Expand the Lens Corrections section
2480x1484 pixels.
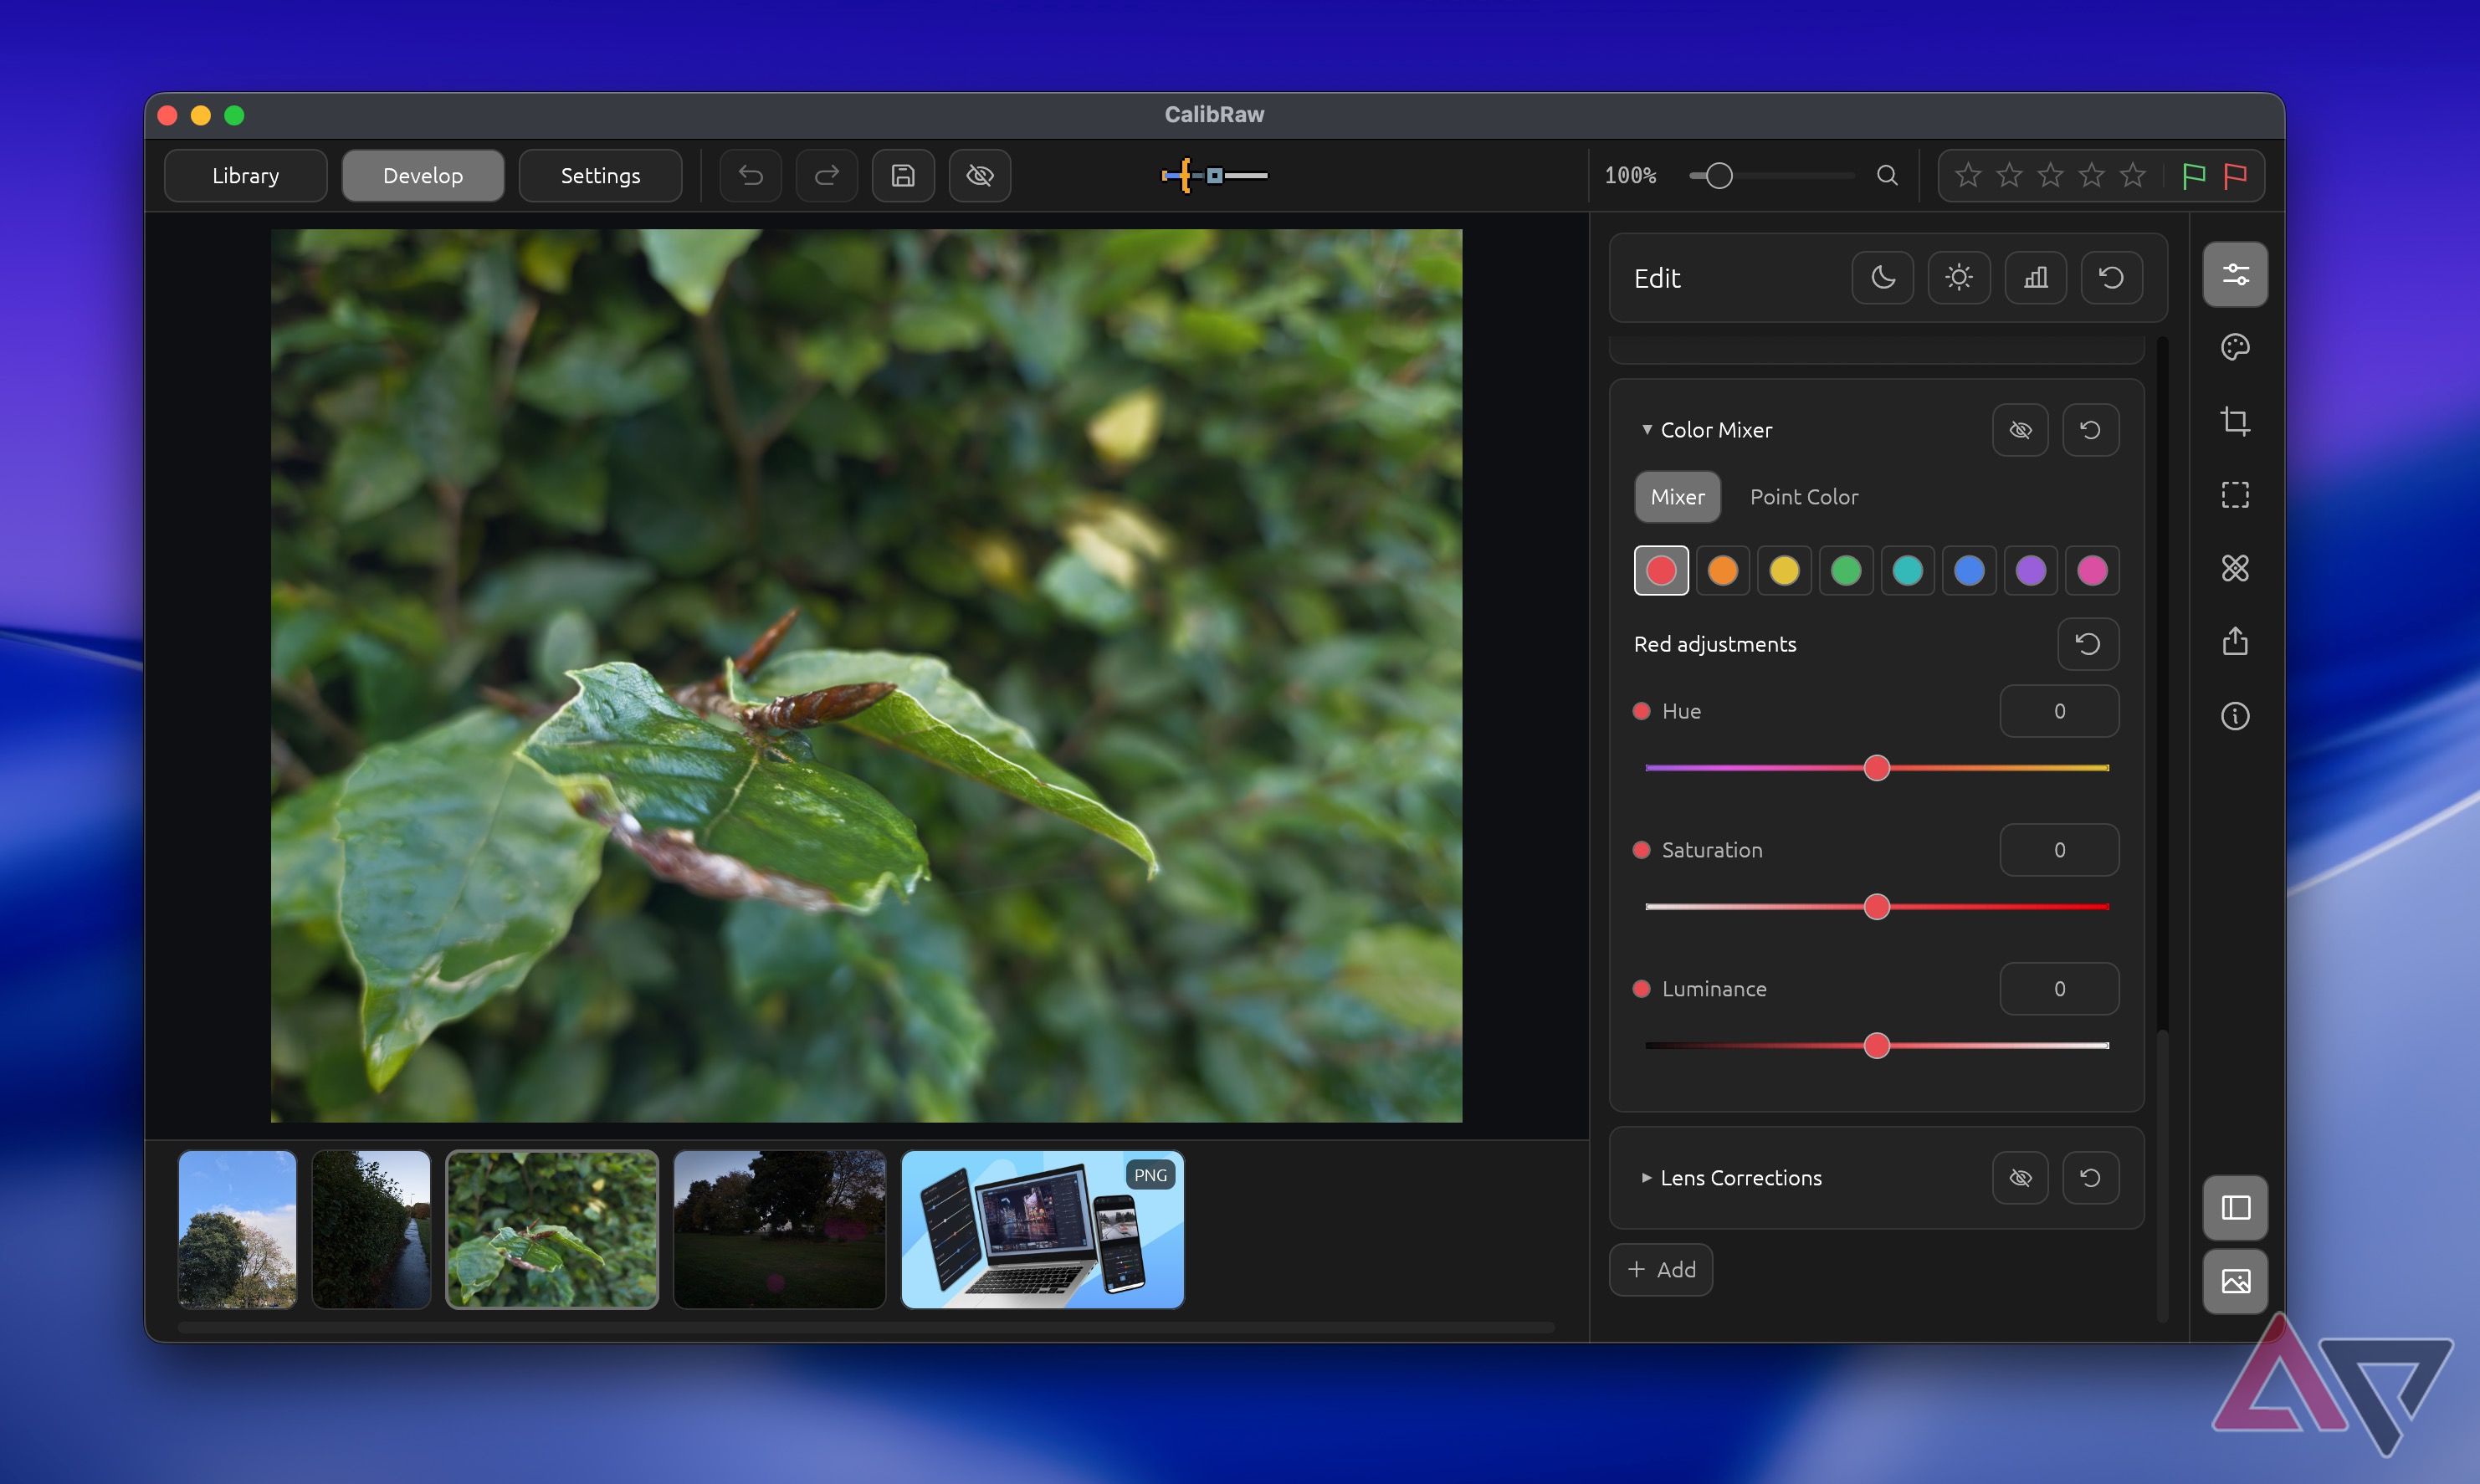[x=1647, y=1178]
